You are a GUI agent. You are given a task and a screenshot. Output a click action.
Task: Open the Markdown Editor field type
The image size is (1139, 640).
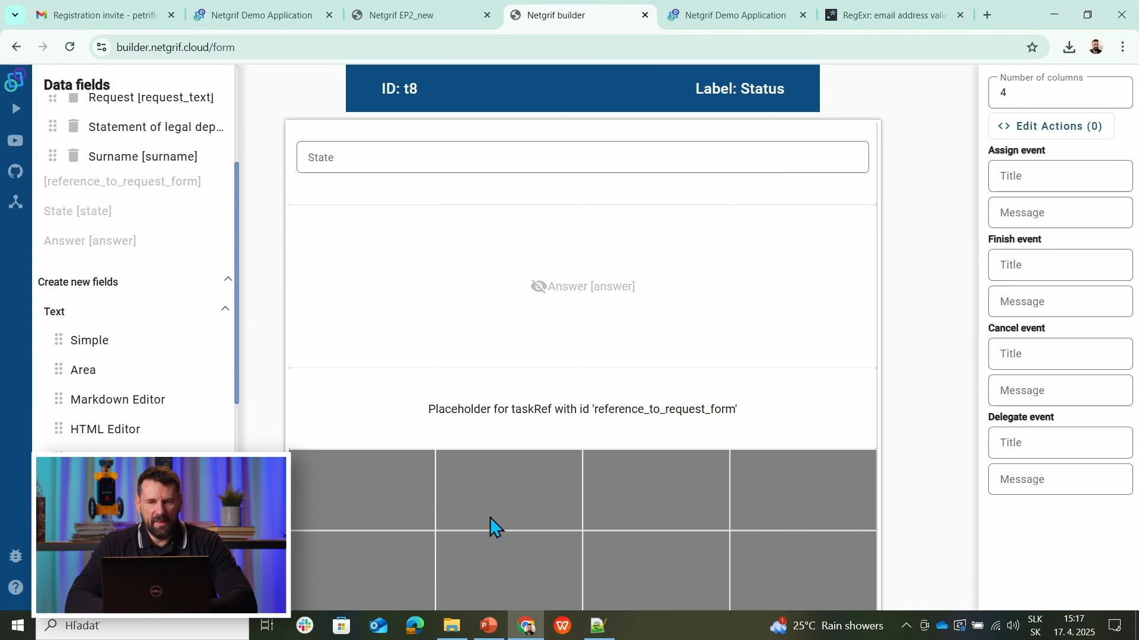tap(118, 399)
